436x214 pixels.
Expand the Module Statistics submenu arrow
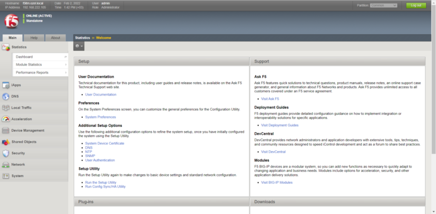tap(66, 64)
